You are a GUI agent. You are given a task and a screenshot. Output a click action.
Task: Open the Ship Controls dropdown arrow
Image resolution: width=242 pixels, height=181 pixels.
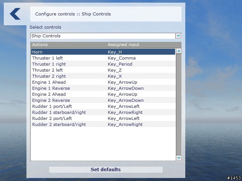[x=178, y=36]
